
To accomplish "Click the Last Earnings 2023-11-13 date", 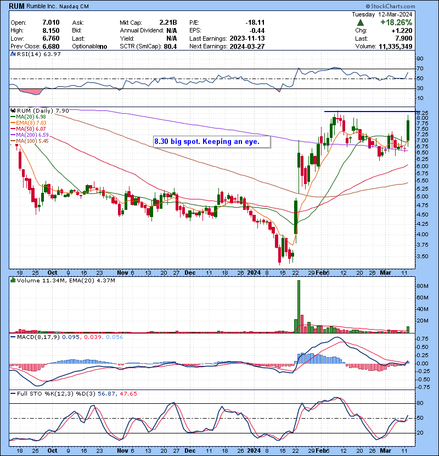I will 247,38.
